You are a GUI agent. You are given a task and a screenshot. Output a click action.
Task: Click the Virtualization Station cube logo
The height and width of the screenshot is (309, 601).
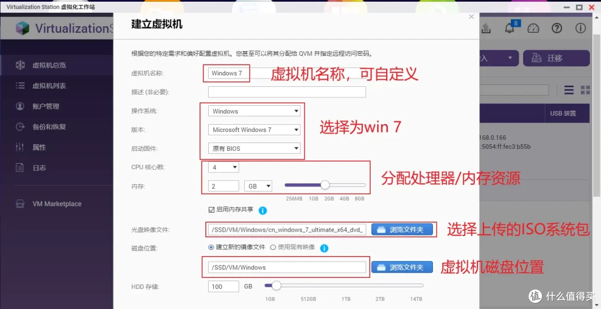23,28
